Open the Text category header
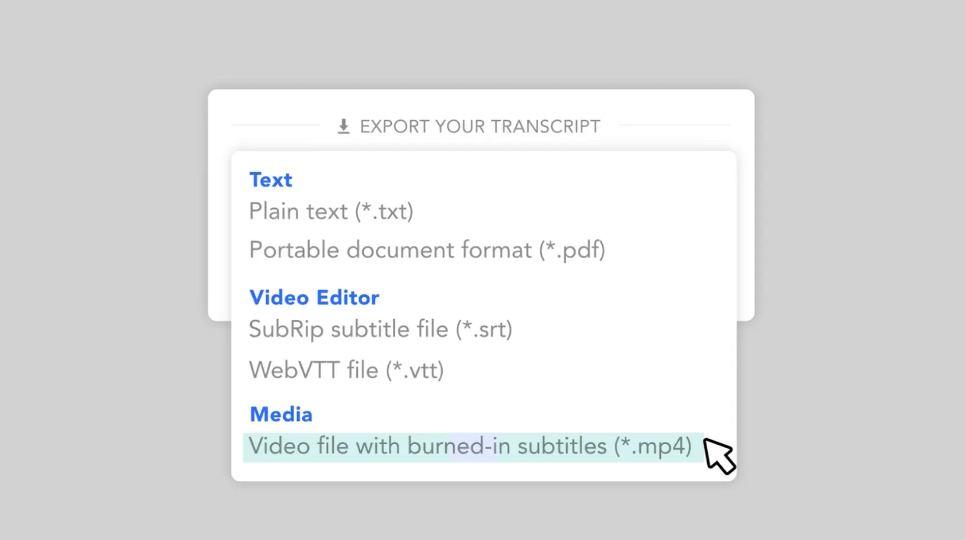Image resolution: width=965 pixels, height=540 pixels. click(270, 179)
